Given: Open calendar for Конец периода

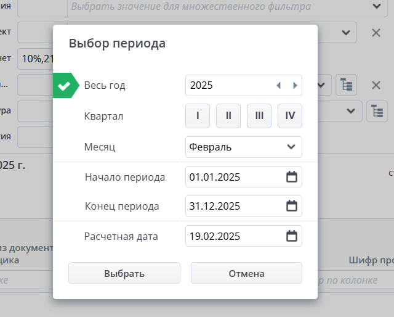Looking at the screenshot, I should (x=292, y=206).
